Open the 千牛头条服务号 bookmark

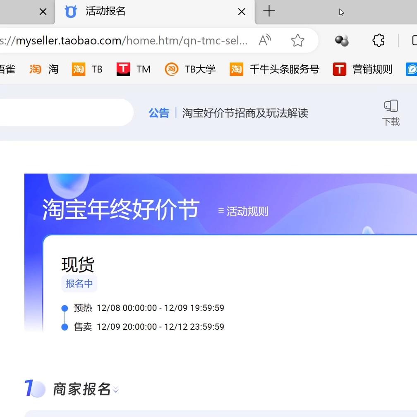pyautogui.click(x=274, y=69)
